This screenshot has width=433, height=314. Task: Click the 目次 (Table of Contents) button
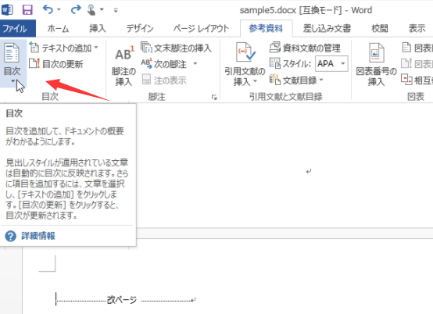(13, 63)
